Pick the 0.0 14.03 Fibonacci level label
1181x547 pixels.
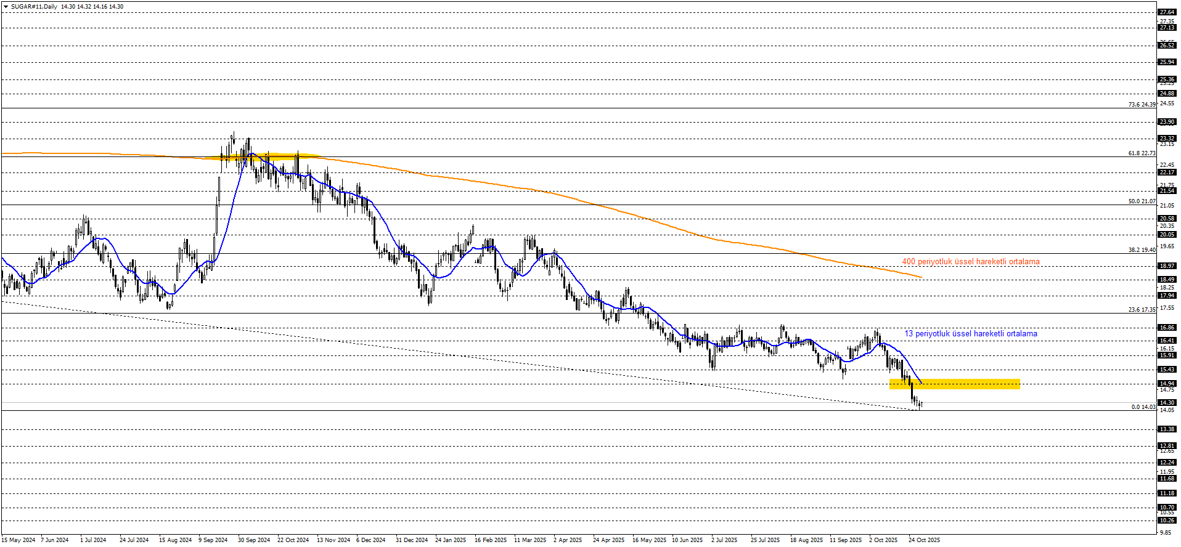[1143, 407]
